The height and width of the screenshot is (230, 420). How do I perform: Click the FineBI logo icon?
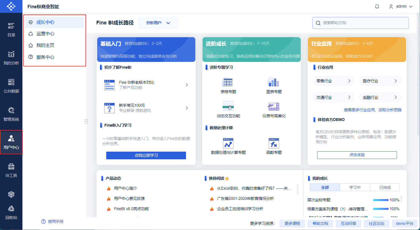tap(11, 6)
